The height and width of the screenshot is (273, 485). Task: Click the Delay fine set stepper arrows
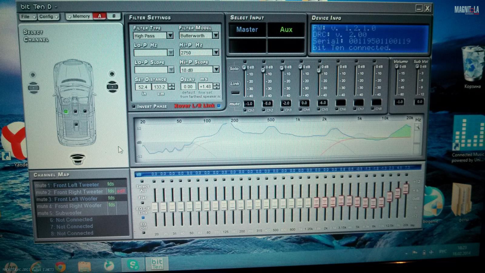point(216,86)
